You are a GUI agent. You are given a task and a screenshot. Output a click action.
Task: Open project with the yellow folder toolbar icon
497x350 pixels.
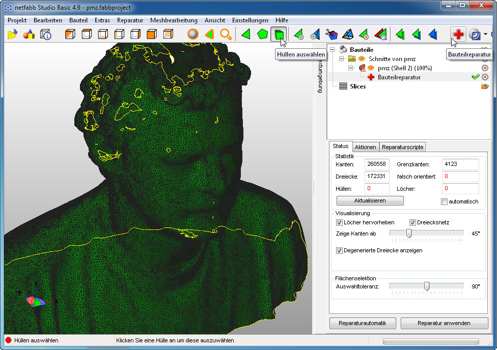point(12,34)
